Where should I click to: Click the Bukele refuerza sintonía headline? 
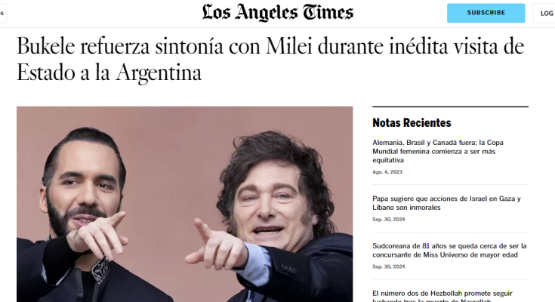(270, 59)
